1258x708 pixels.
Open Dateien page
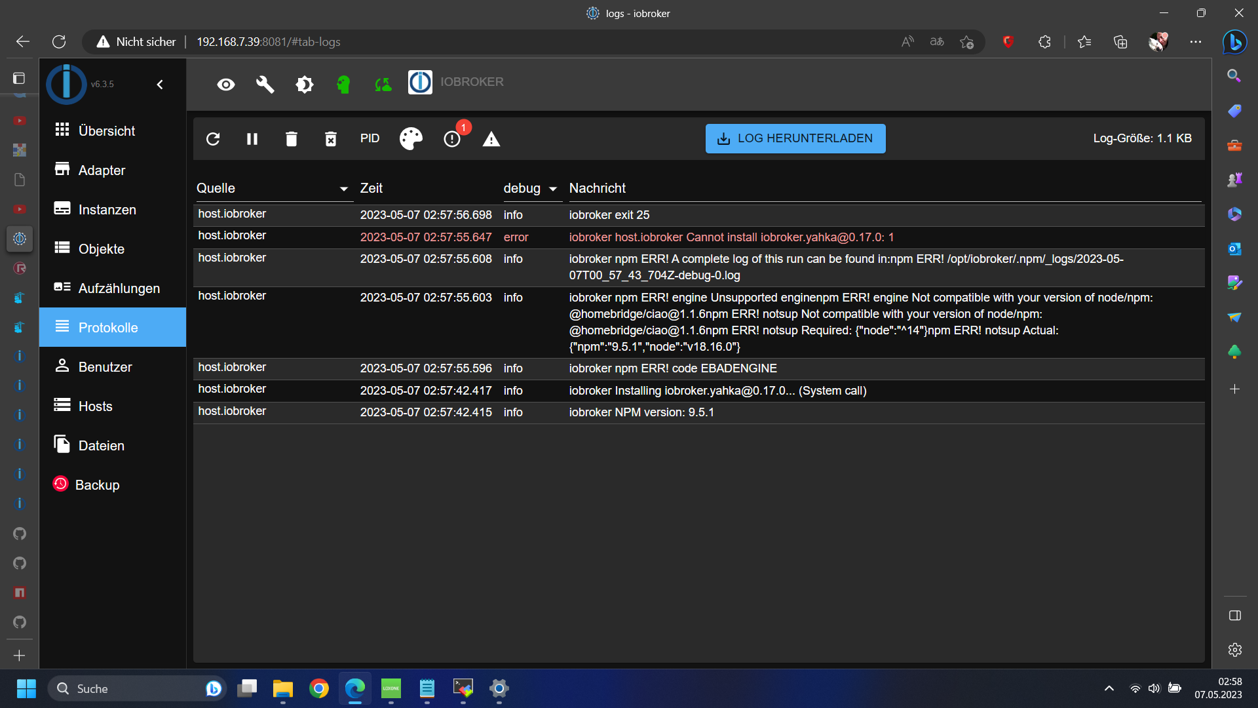tap(113, 445)
